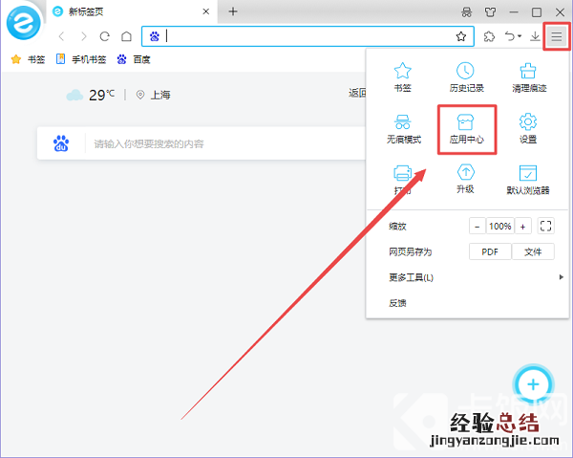Click the 29℃ temperature text
Viewport: 573px width, 458px height.
point(101,95)
